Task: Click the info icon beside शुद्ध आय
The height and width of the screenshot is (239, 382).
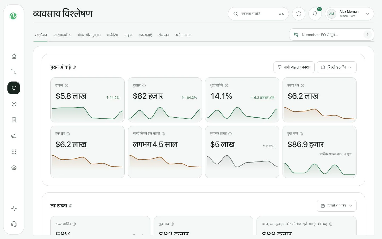Action: [x=172, y=224]
